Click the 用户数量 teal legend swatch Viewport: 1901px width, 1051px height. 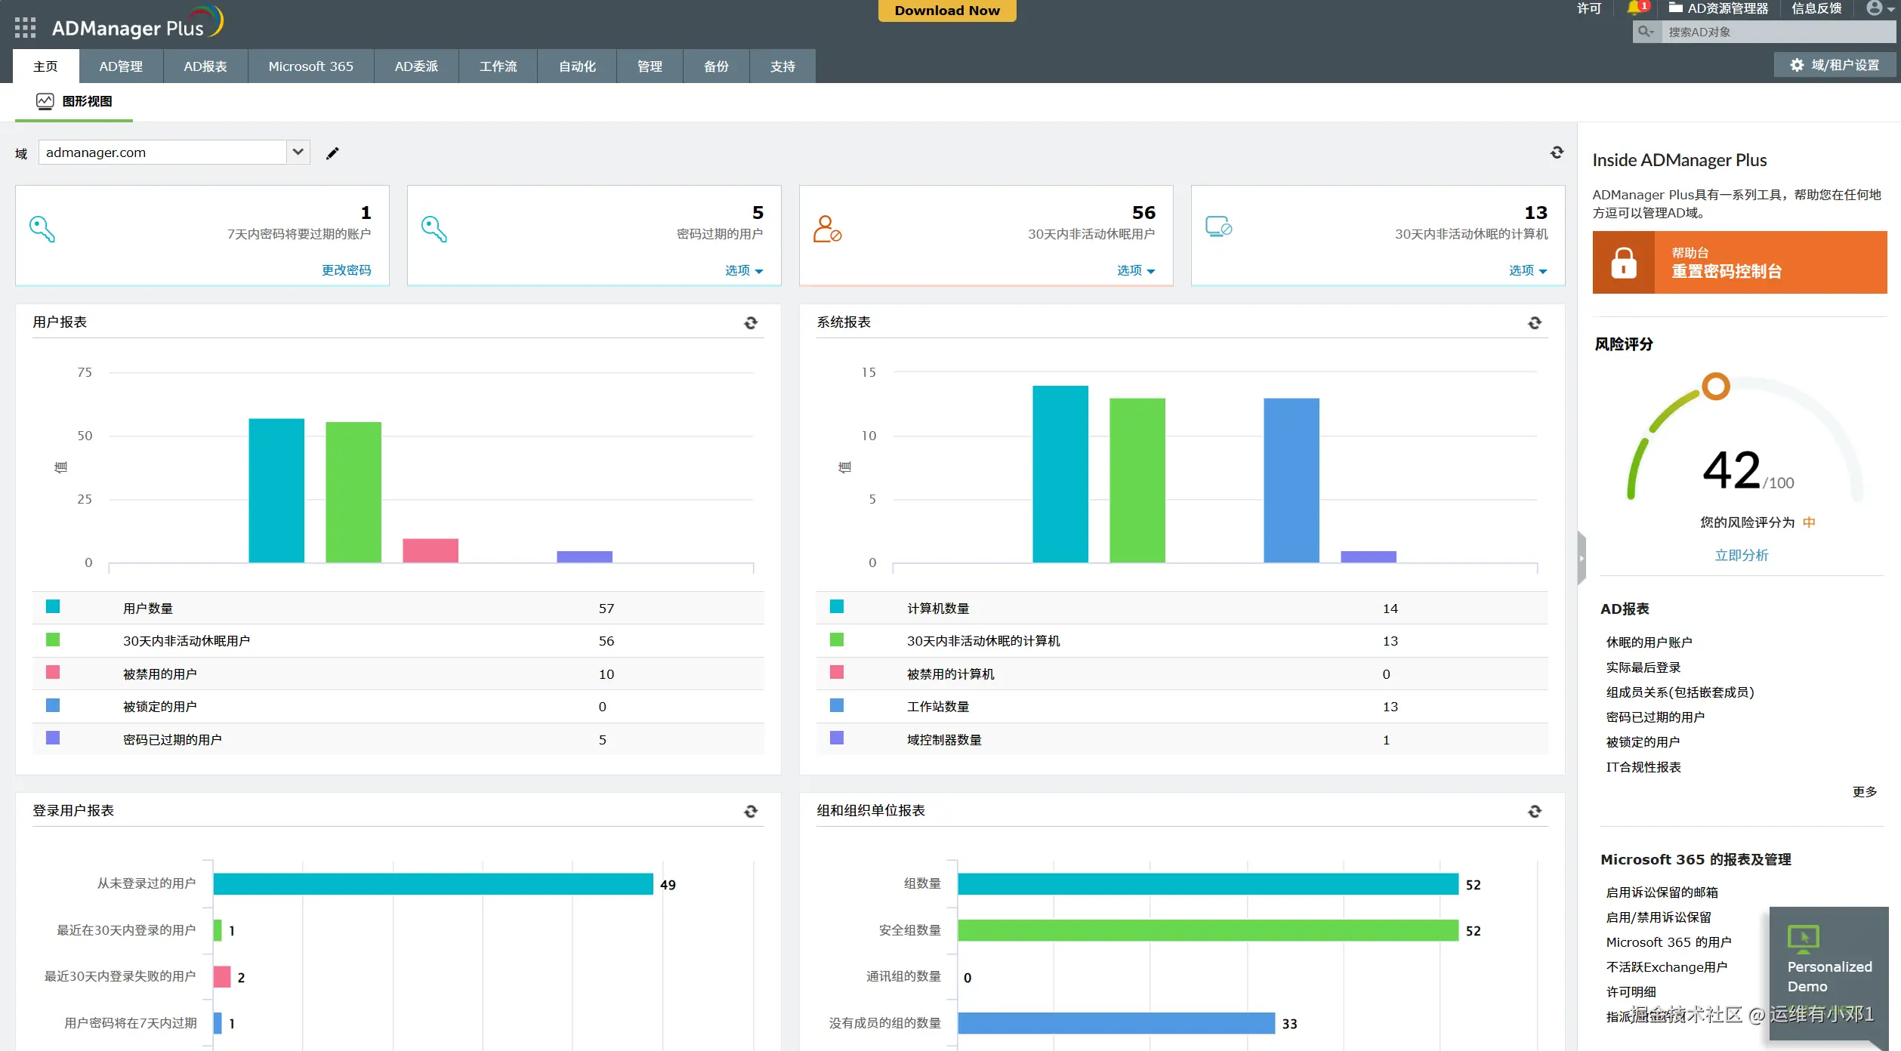click(x=53, y=607)
